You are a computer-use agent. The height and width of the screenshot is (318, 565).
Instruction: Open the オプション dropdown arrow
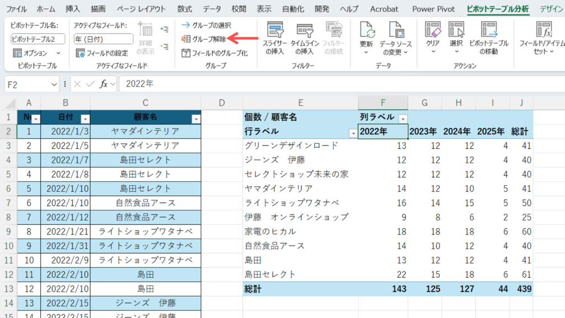58,53
